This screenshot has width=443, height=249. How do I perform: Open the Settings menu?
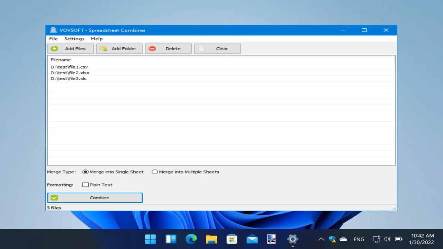pyautogui.click(x=74, y=39)
